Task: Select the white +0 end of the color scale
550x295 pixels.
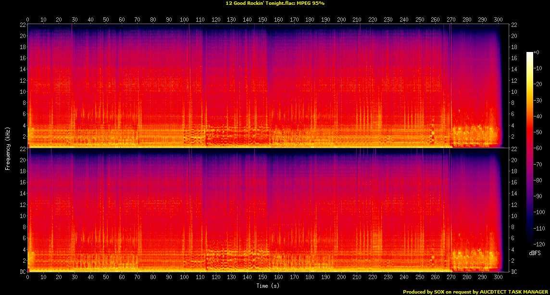Action: point(530,54)
